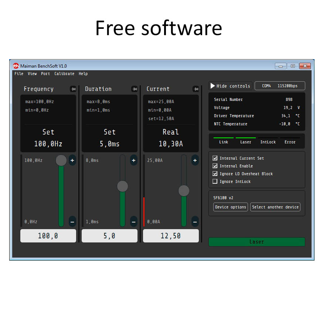Open the View menu
Image resolution: width=323 pixels, height=323 pixels.
pos(33,74)
